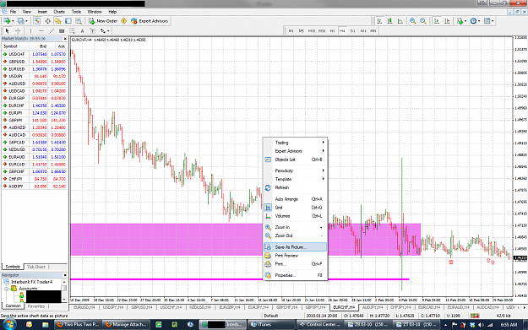Viewport: 528px width, 330px height.
Task: Toggle the Expert Advisors button
Action: 150,21
